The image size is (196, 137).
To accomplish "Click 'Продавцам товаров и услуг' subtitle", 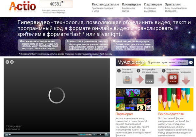I will [102, 9].
